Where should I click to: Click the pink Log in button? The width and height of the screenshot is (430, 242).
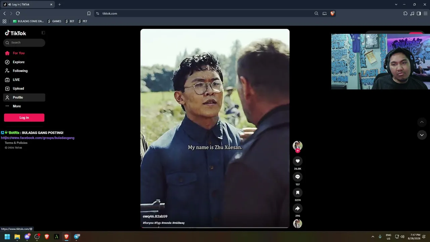(x=24, y=118)
